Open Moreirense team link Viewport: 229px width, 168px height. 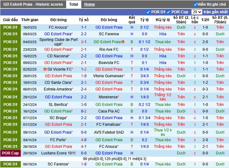pyautogui.click(x=109, y=97)
